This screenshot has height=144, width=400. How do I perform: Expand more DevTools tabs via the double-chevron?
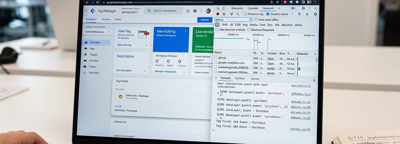[x=279, y=8]
